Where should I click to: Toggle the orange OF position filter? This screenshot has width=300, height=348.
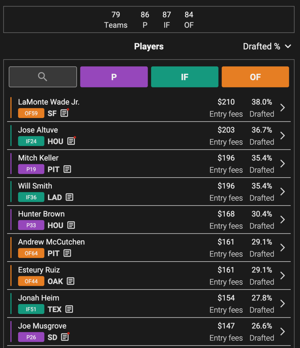[255, 77]
